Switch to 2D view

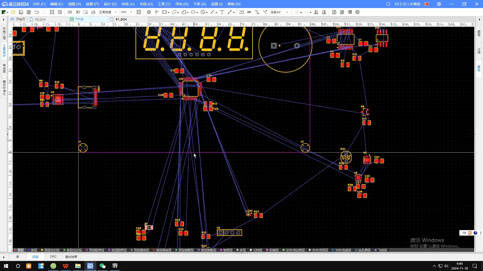coord(70,12)
